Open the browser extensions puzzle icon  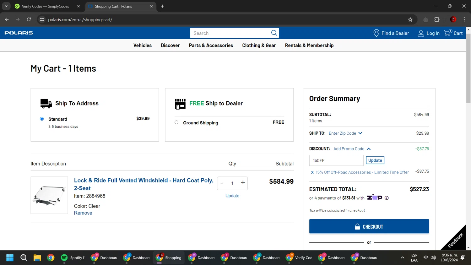tap(437, 19)
